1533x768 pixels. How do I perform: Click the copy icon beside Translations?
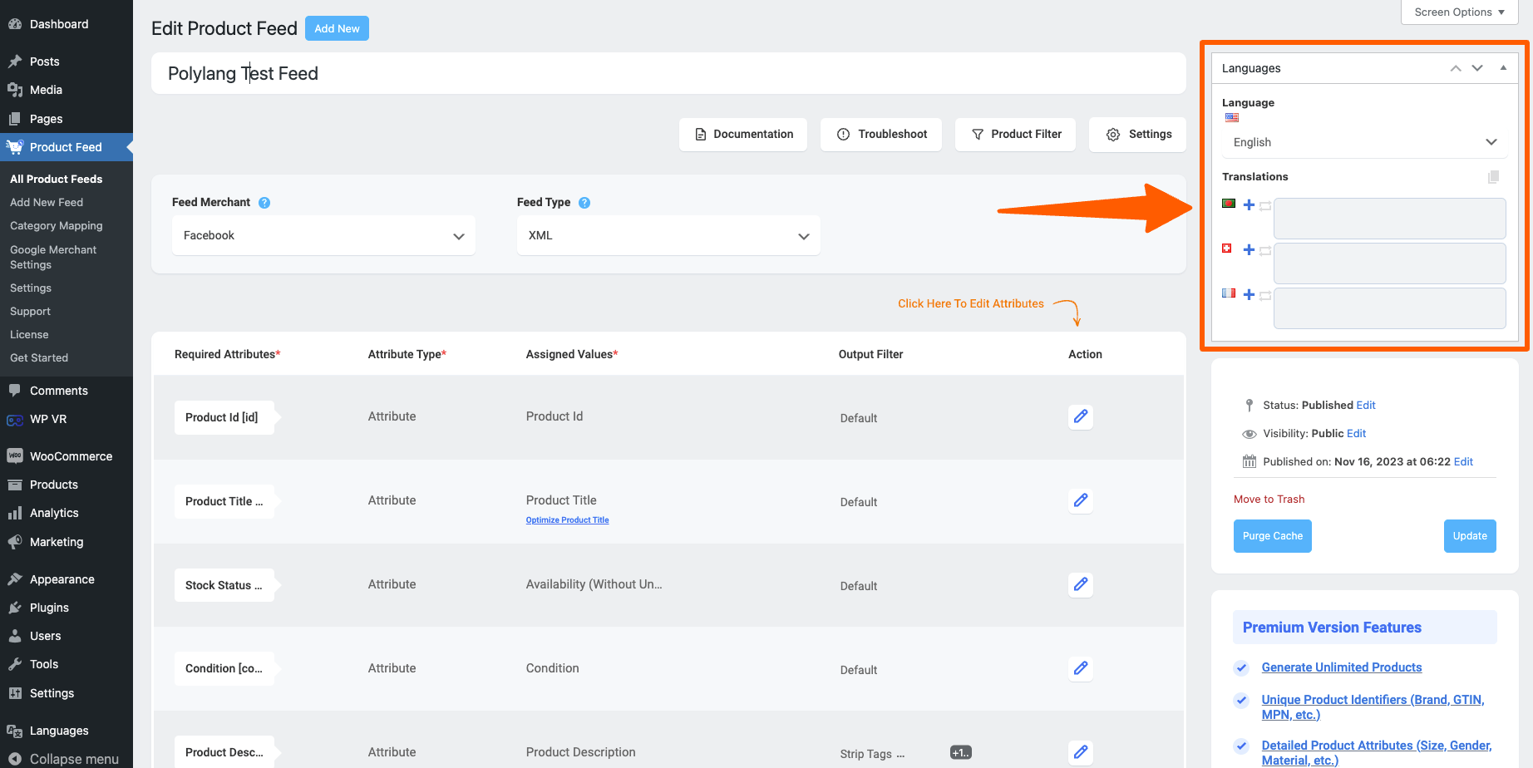coord(1494,177)
